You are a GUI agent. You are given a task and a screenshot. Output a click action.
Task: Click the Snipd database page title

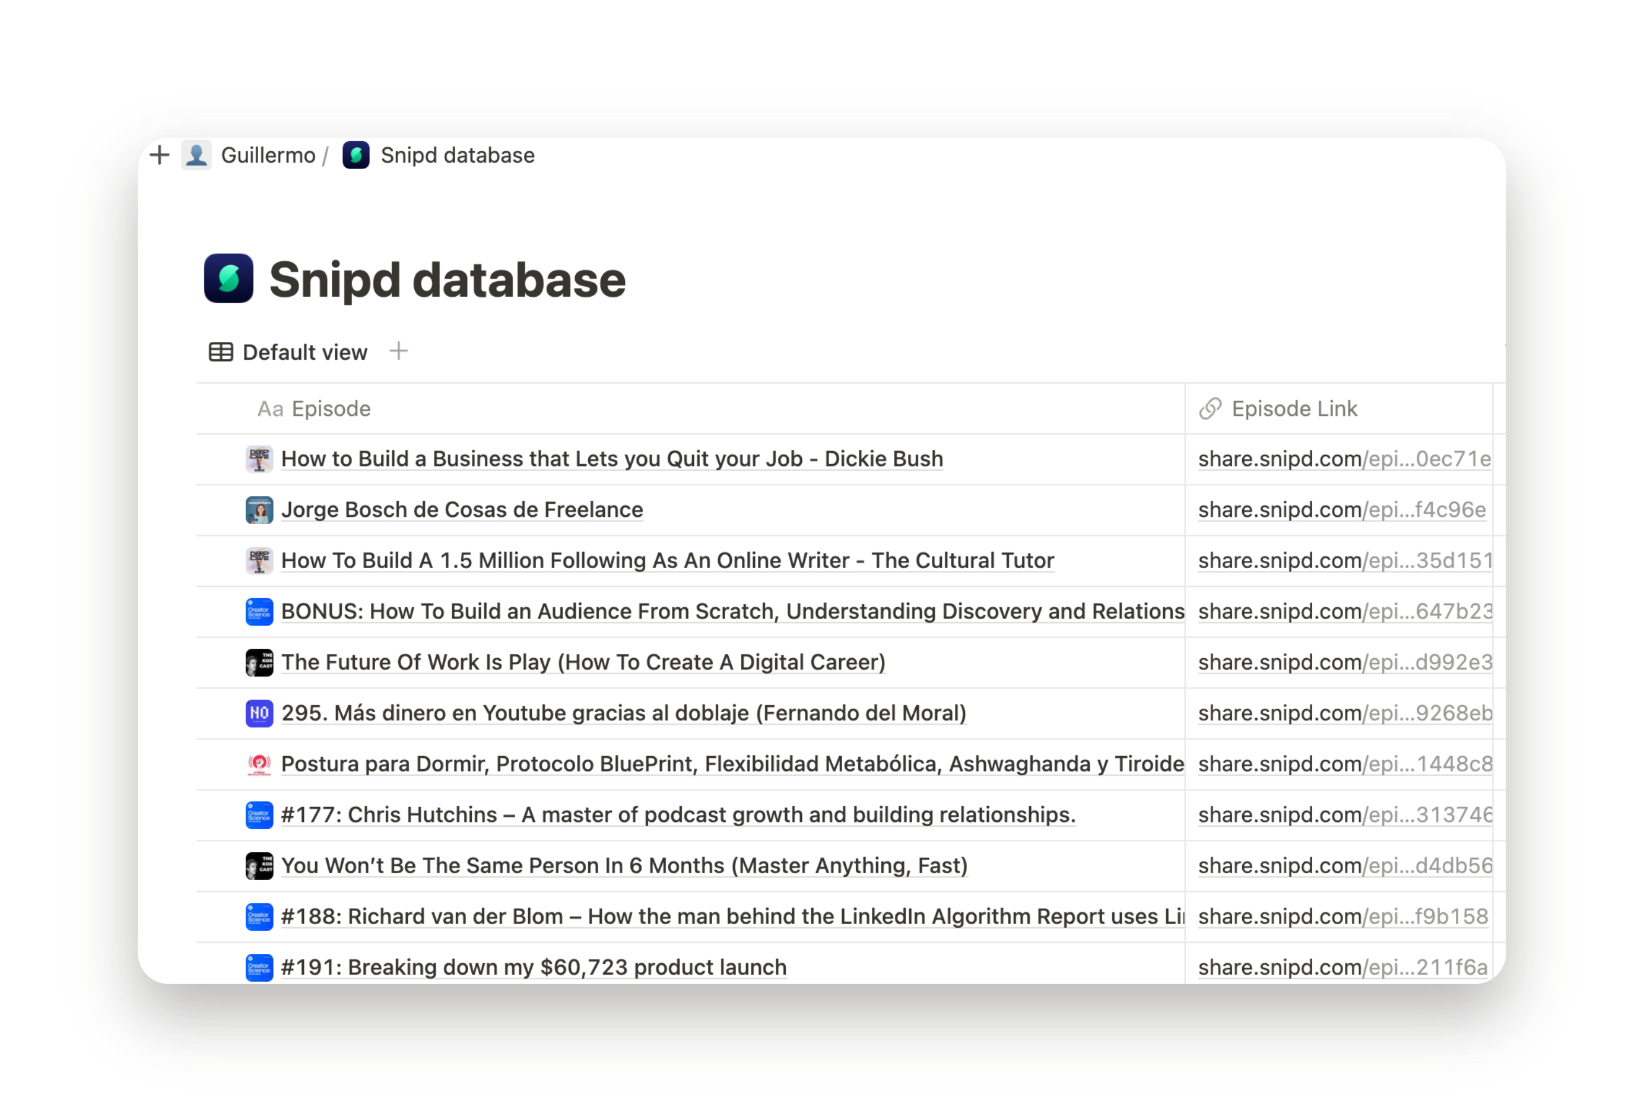coord(447,280)
